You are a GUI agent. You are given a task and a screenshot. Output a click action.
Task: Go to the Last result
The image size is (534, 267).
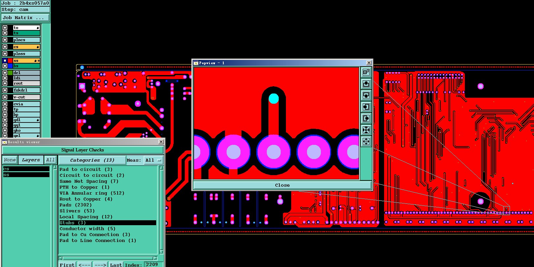click(116, 264)
